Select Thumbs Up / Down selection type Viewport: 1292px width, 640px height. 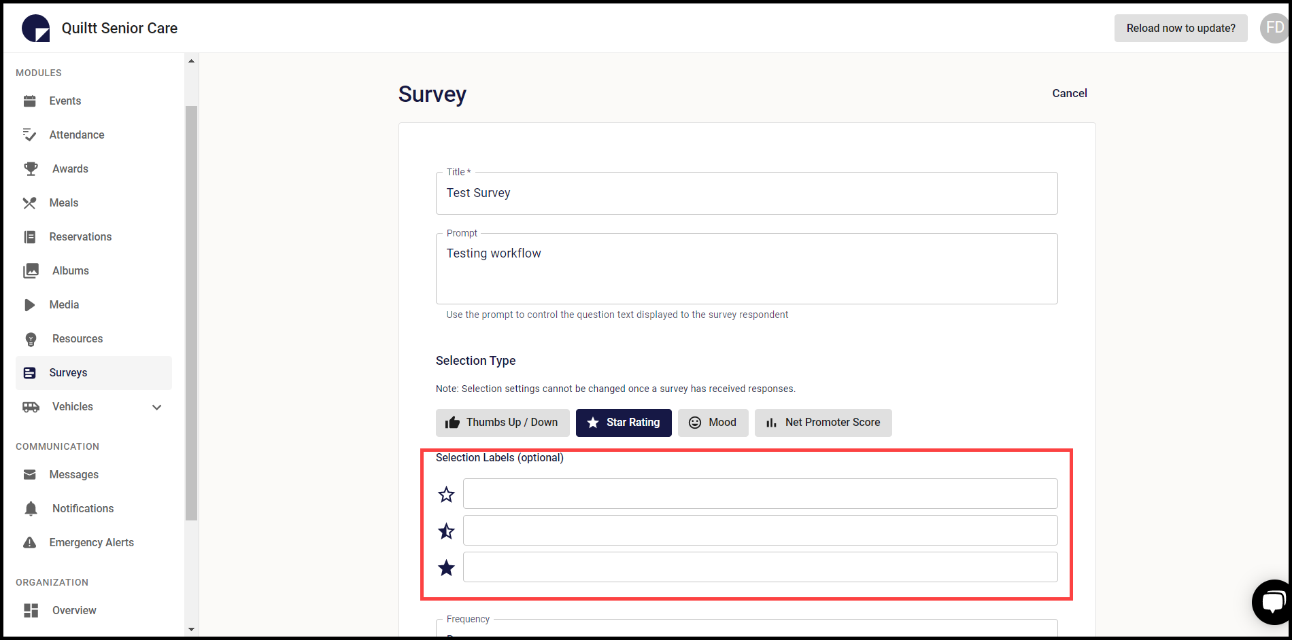(503, 423)
